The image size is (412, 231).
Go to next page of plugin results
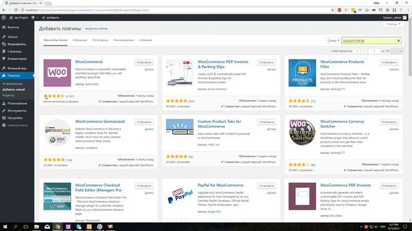tap(394, 51)
